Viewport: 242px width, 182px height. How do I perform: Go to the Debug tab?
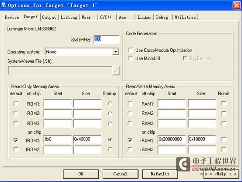162,17
